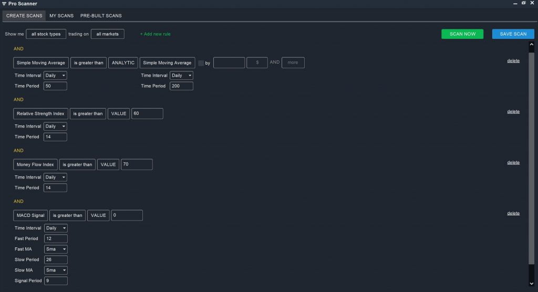Open the Slow MA dropdown showing Sma
Screen dimensions: 538x292
[x=56, y=270]
